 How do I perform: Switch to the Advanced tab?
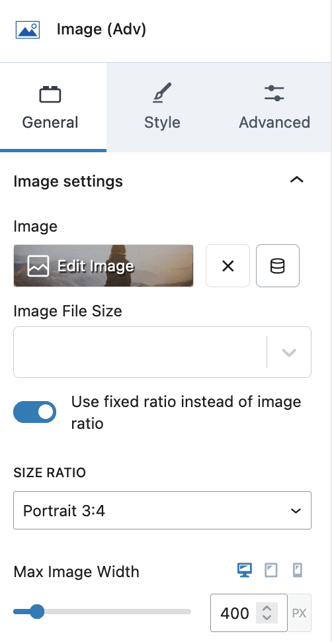point(274,107)
